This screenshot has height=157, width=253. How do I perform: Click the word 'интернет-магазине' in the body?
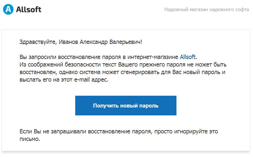coord(153,57)
